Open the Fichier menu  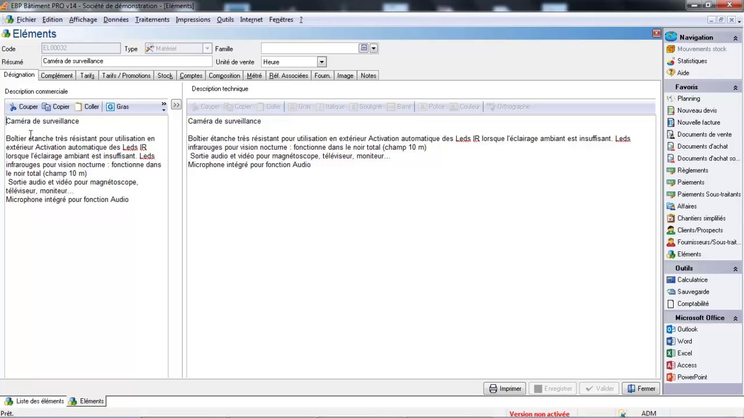click(x=26, y=20)
